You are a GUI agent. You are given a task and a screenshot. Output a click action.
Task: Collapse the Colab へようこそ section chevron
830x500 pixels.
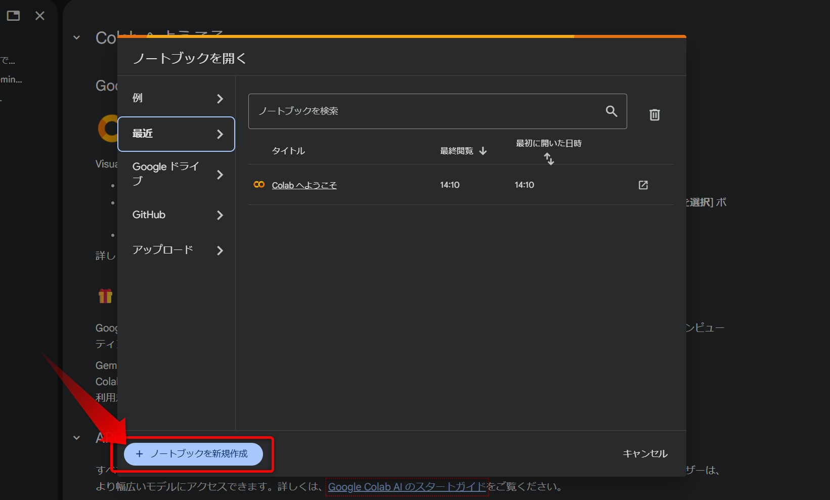[76, 37]
